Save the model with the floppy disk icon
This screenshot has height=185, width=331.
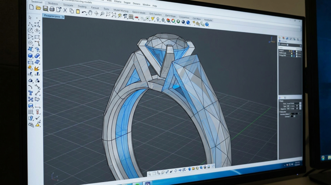pos(45,8)
